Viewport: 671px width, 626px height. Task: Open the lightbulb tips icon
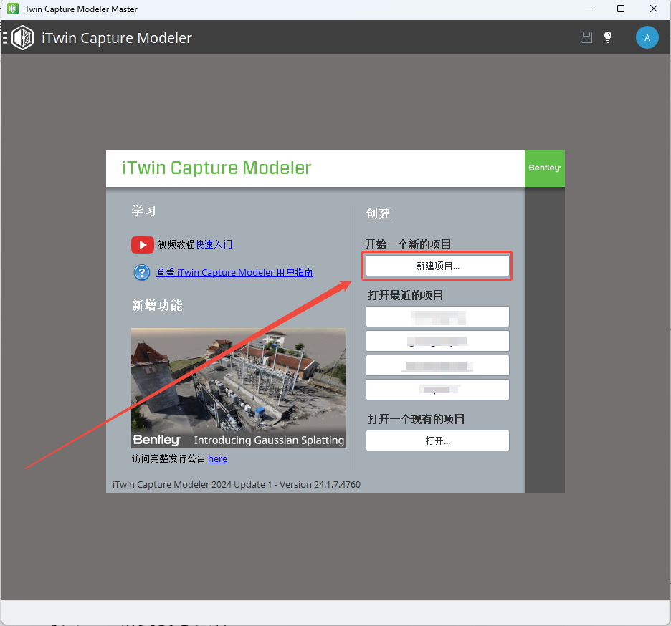608,37
